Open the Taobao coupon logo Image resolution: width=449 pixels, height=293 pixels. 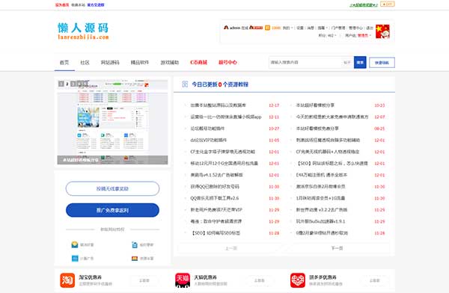coord(67,280)
